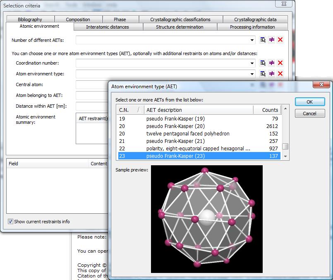The width and height of the screenshot is (333, 280).
Task: Open the Crystallographic data tab
Action: [255, 19]
